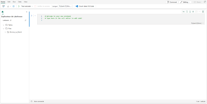Delete the cell with the trash icon
Viewport: 207px width, 104px height.
[203, 12]
